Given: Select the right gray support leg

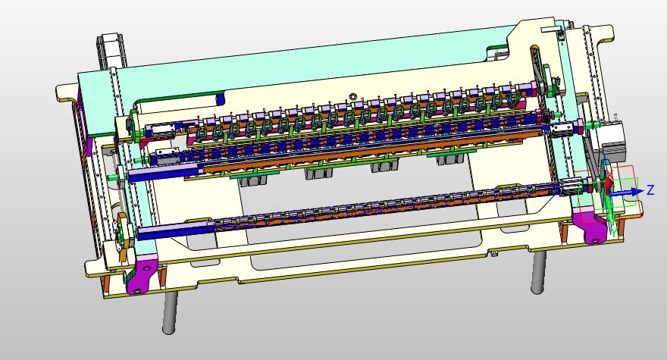Looking at the screenshot, I should [x=538, y=272].
